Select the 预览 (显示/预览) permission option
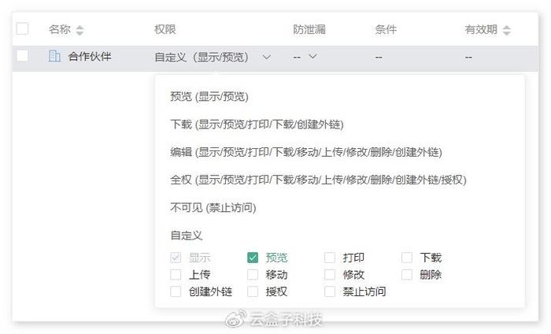551x334 pixels. tap(209, 97)
